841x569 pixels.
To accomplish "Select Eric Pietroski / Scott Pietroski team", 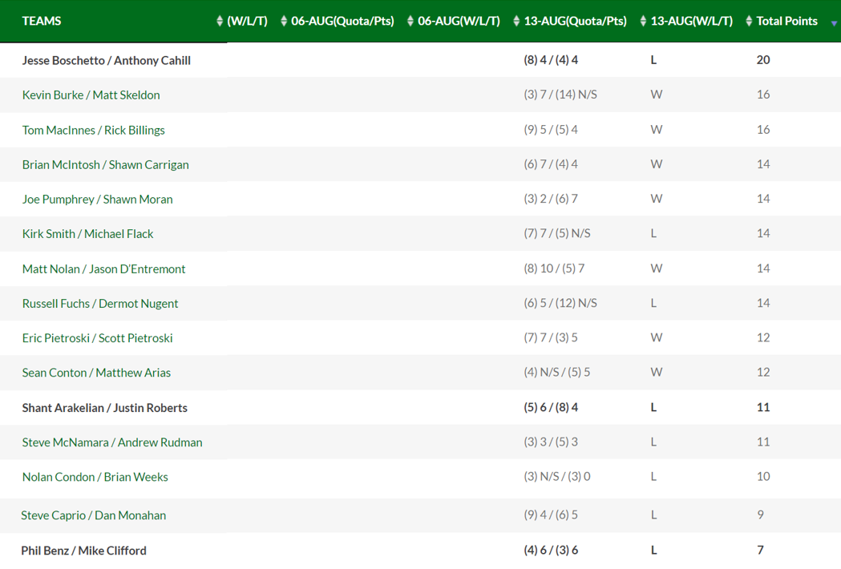I will point(97,337).
